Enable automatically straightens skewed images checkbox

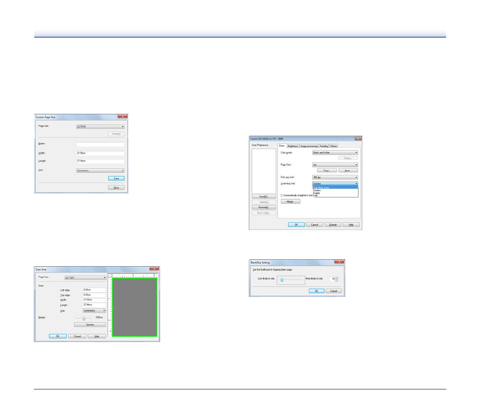(282, 195)
